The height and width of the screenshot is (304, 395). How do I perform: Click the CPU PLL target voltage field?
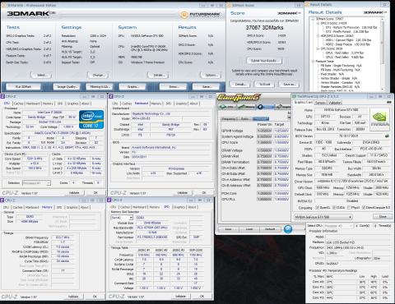281,199
